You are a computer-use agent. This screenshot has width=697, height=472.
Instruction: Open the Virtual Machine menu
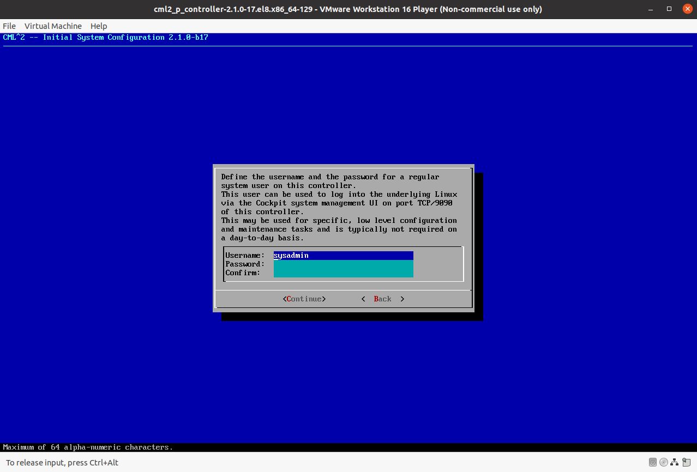click(x=52, y=26)
